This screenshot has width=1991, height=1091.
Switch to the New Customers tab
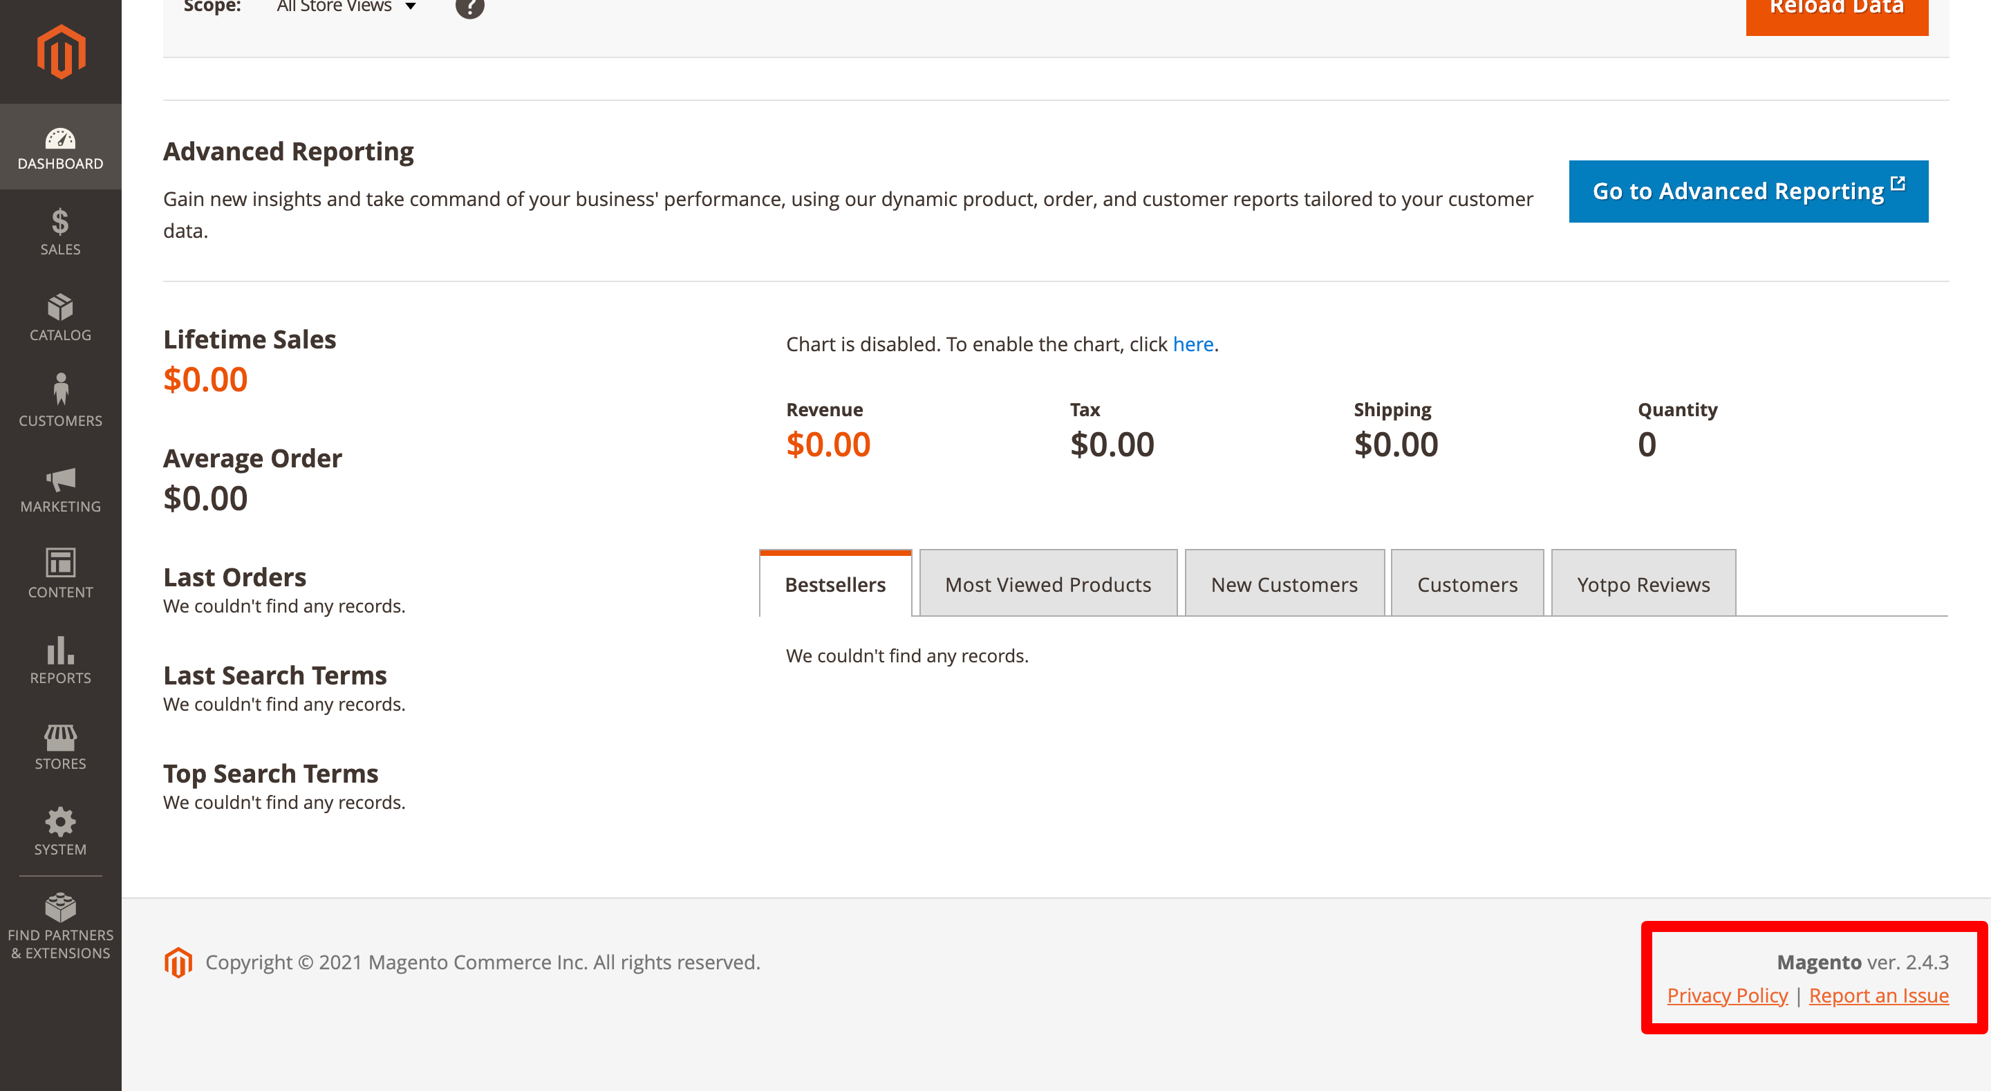(1284, 584)
